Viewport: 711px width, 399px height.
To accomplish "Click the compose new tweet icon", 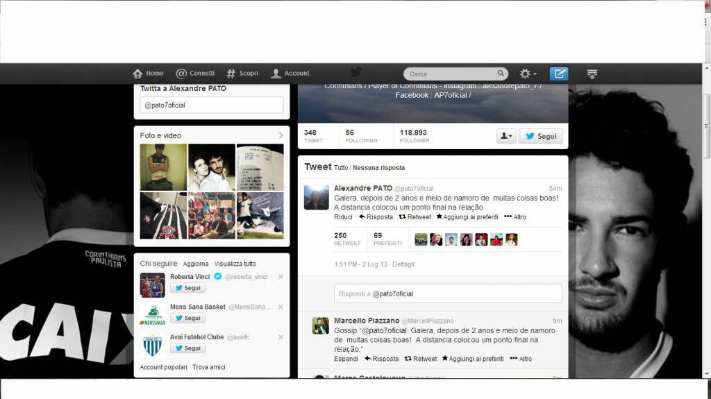I will (559, 74).
